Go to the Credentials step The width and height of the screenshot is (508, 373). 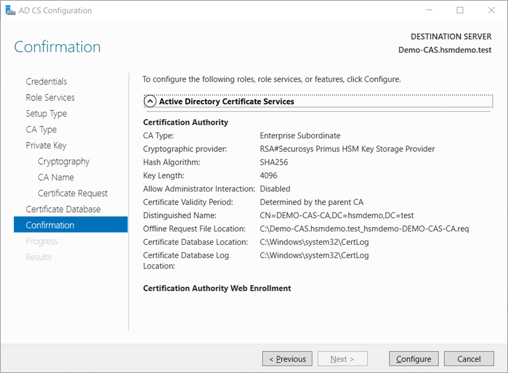[46, 82]
